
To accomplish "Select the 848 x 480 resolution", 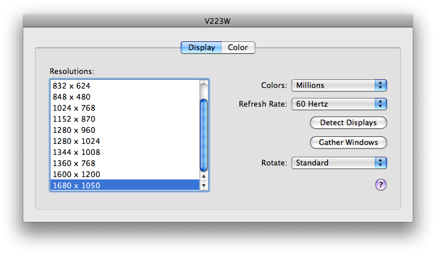I will (125, 97).
